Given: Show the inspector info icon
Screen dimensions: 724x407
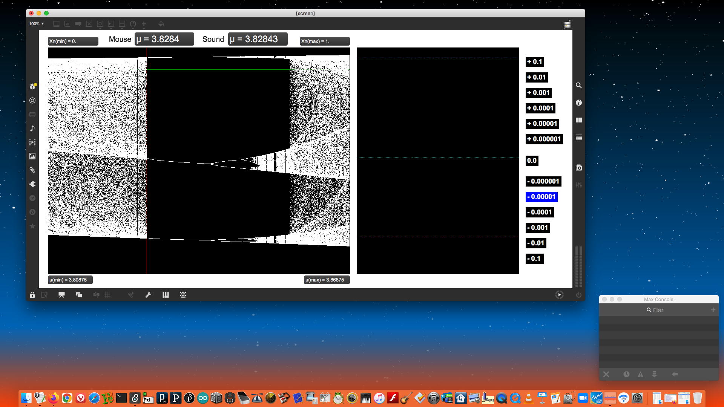Looking at the screenshot, I should coord(579,103).
